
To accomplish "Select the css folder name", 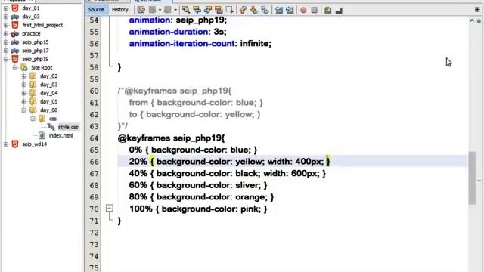I will [x=53, y=119].
